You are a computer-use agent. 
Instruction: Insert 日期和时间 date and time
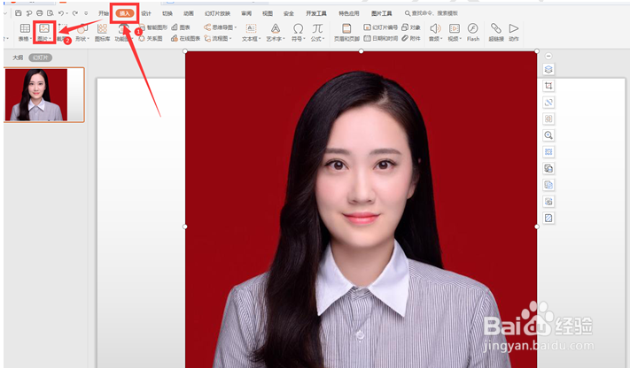380,39
